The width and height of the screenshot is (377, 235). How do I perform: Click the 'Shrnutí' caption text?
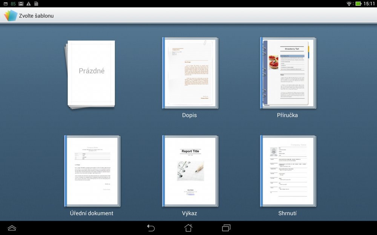287,213
